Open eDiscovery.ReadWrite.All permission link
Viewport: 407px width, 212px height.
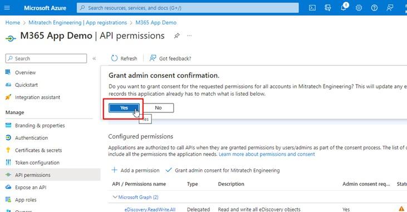[x=150, y=209]
